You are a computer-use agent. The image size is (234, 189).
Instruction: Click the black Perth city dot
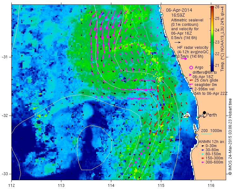pyautogui.click(x=205, y=112)
